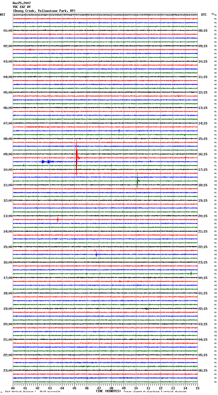This screenshot has height=395, width=218.
Task: Select the 16:15 UTC time label
Action: point(203,154)
